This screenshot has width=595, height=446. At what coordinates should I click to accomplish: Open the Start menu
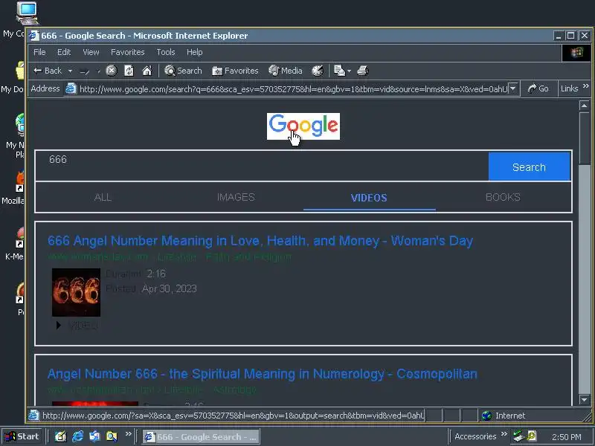coord(22,436)
